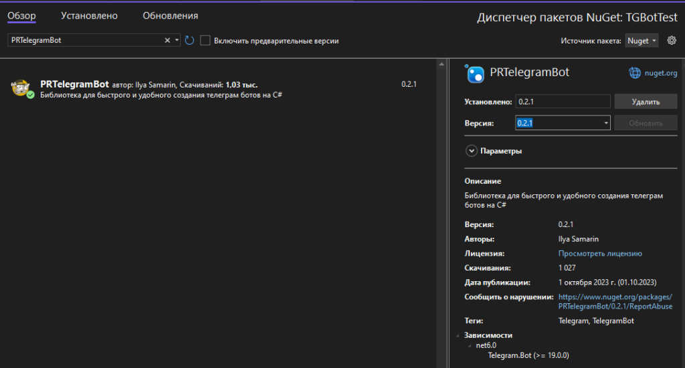Click the tags Telegram, TelegramBot value
Viewport: 685px width, 368px height.
[596, 321]
